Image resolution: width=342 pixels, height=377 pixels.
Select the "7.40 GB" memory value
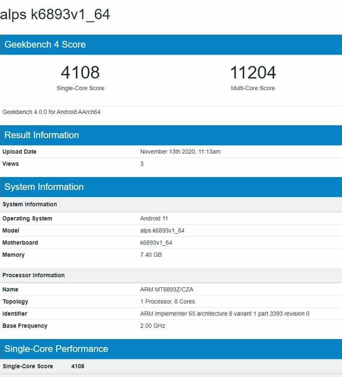(151, 255)
